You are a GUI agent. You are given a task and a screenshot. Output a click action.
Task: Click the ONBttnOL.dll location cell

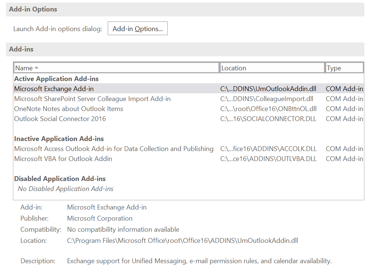point(268,109)
